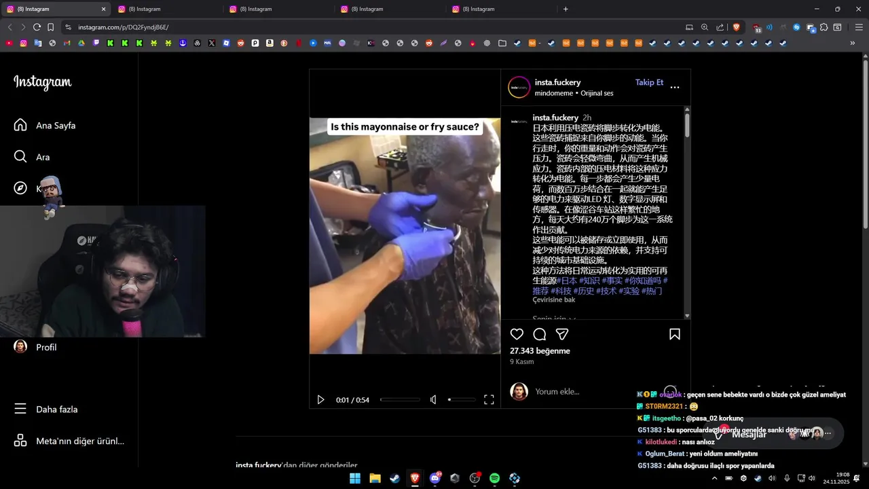Image resolution: width=869 pixels, height=489 pixels.
Task: Open the Windows Start menu
Action: pyautogui.click(x=355, y=478)
